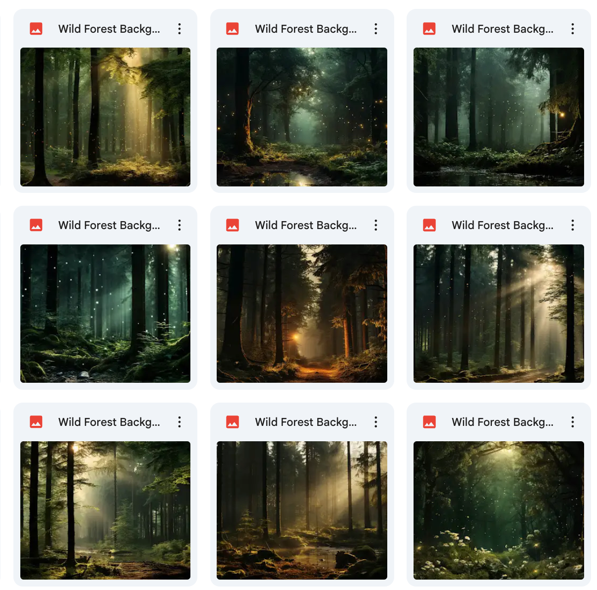Click the file name on bottom-left card
Image resolution: width=597 pixels, height=590 pixels.
109,422
